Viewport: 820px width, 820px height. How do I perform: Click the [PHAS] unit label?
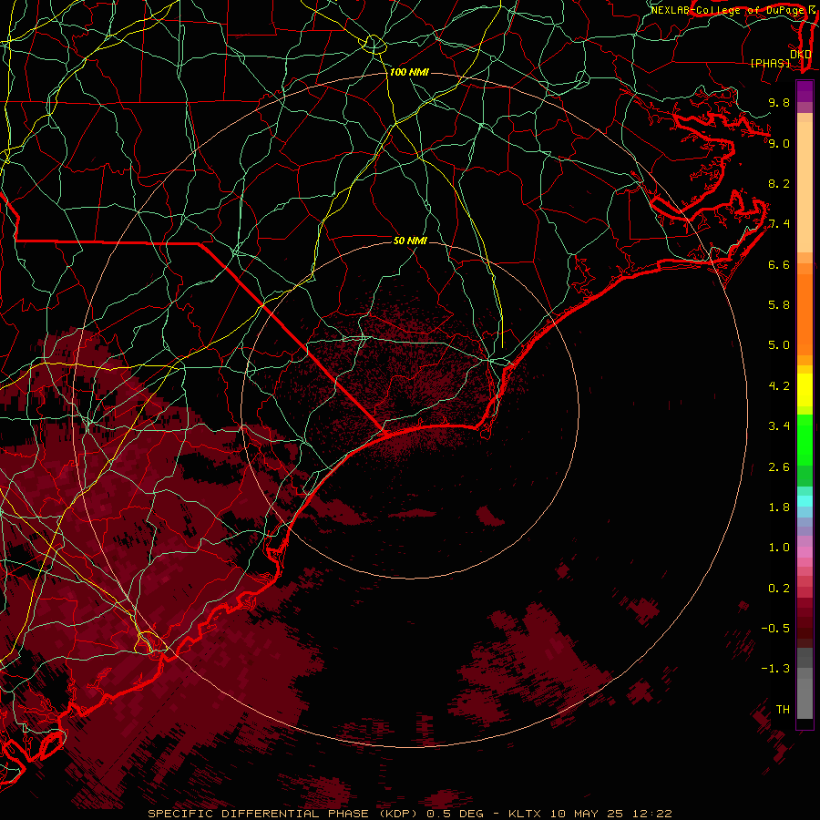click(770, 63)
